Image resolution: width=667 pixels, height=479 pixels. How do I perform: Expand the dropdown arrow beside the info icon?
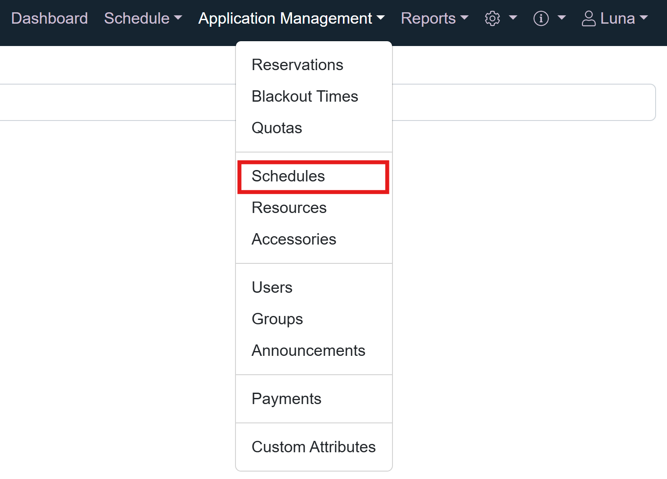point(563,18)
